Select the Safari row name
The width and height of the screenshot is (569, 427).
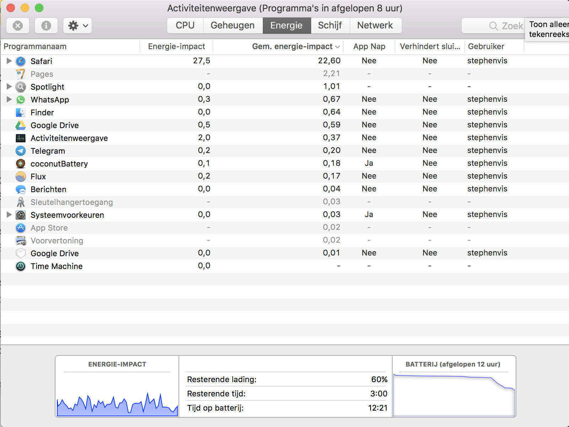(x=41, y=61)
